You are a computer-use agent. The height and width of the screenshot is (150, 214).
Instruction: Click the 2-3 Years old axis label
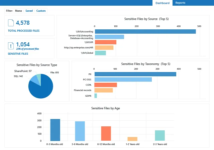pos(160,144)
